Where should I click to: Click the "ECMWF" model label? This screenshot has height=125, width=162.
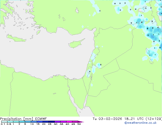click(41, 119)
